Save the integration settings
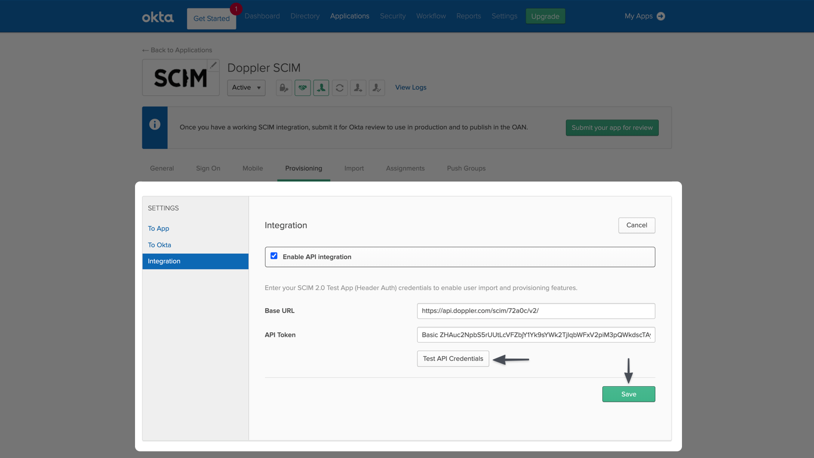Screen dimensions: 814x458 pos(629,394)
